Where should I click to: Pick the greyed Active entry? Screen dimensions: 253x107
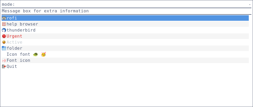(x=14, y=42)
